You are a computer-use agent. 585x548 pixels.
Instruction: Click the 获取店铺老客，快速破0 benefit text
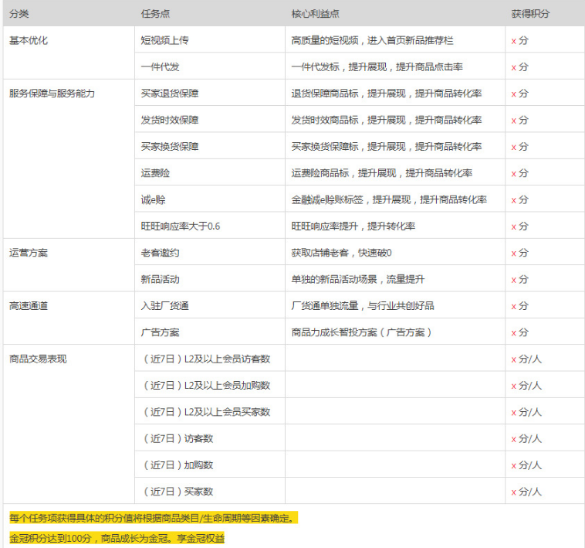tap(341, 253)
